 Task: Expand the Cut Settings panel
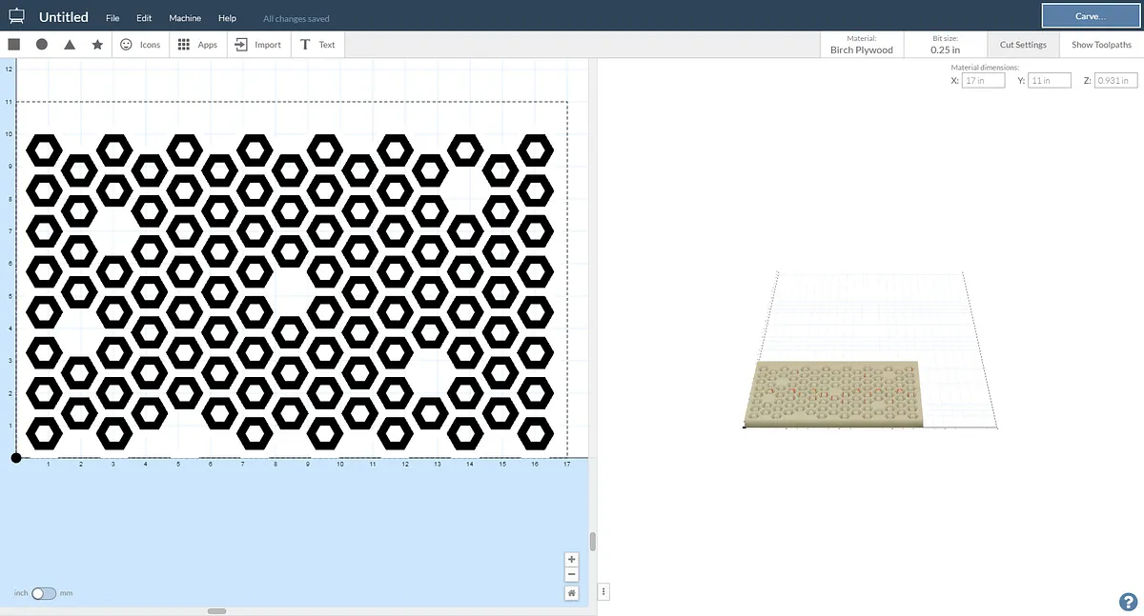[x=1023, y=45]
